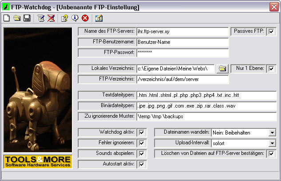The height and width of the screenshot is (181, 281).
Task: Show info with the blue 'i' bubble icon
Action: 75,18
